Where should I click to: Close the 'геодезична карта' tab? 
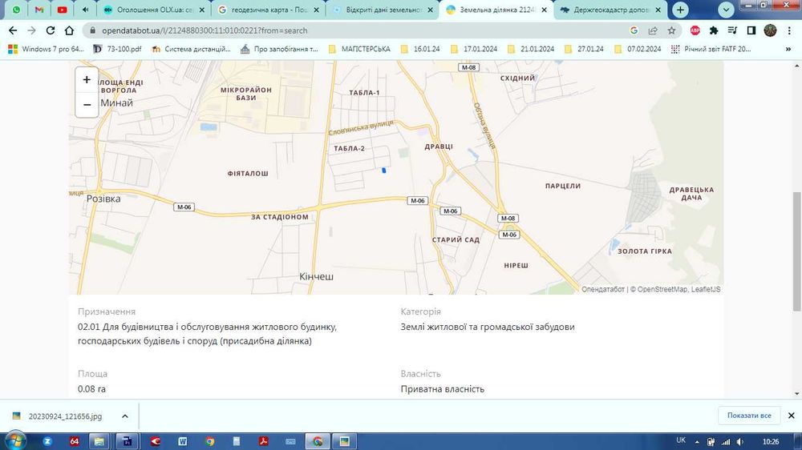coord(316,10)
